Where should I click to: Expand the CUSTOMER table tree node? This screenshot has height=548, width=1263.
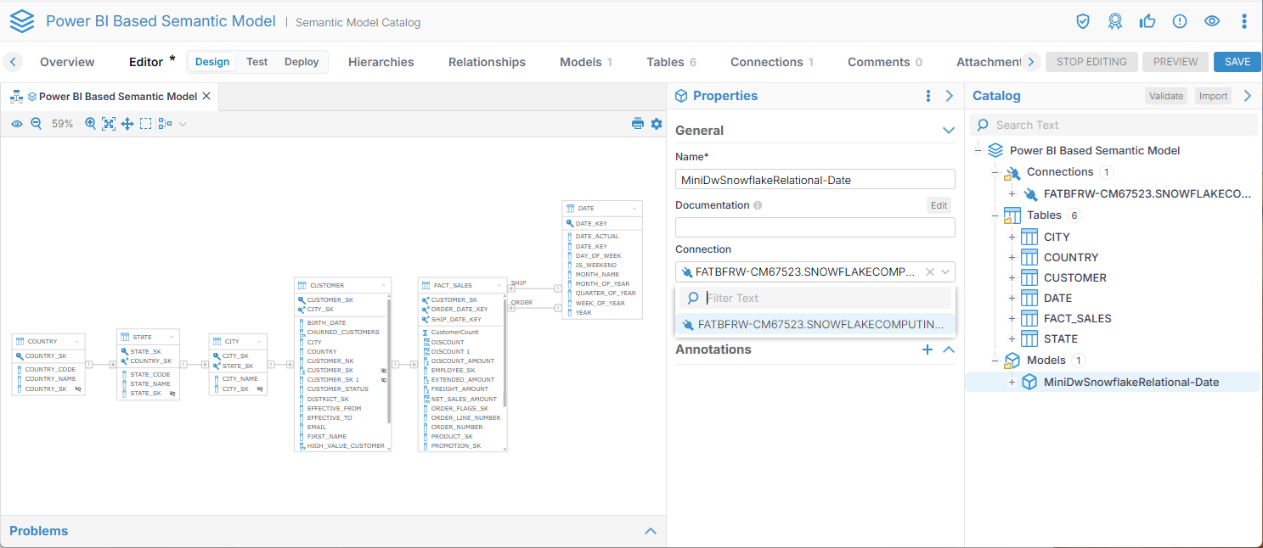coord(1012,278)
